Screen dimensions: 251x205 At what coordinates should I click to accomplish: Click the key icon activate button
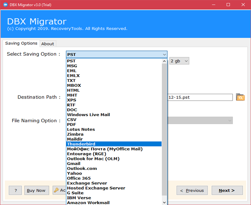pyautogui.click(x=59, y=190)
